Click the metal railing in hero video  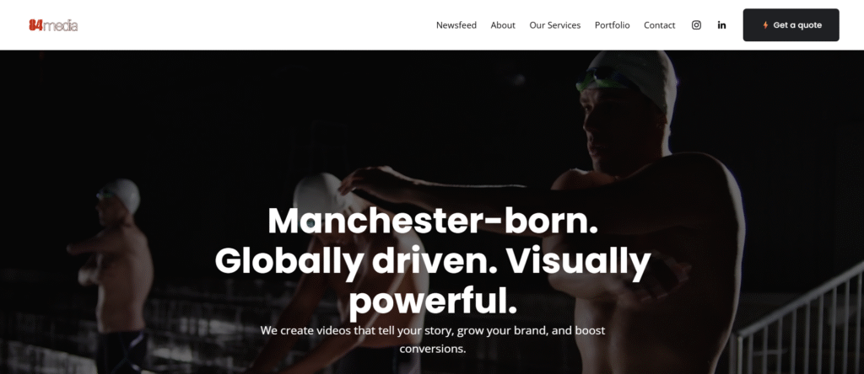(x=800, y=324)
